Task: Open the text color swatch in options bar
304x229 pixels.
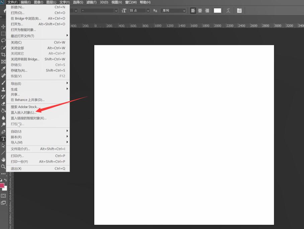Action: point(217,11)
